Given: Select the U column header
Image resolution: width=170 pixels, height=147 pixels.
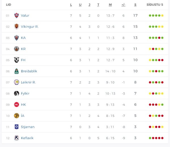Looking at the screenshot, I should click(x=80, y=5).
